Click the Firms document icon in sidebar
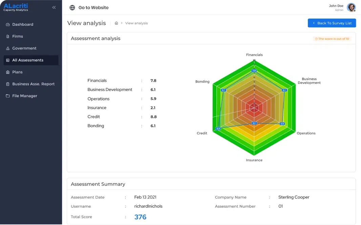Viewport: 361px width, 225px height. pos(8,36)
